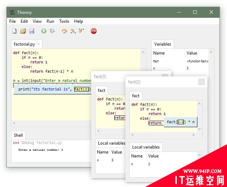Click the Thonny app logo icon
Screen dimensions: 227x187
coord(12,12)
